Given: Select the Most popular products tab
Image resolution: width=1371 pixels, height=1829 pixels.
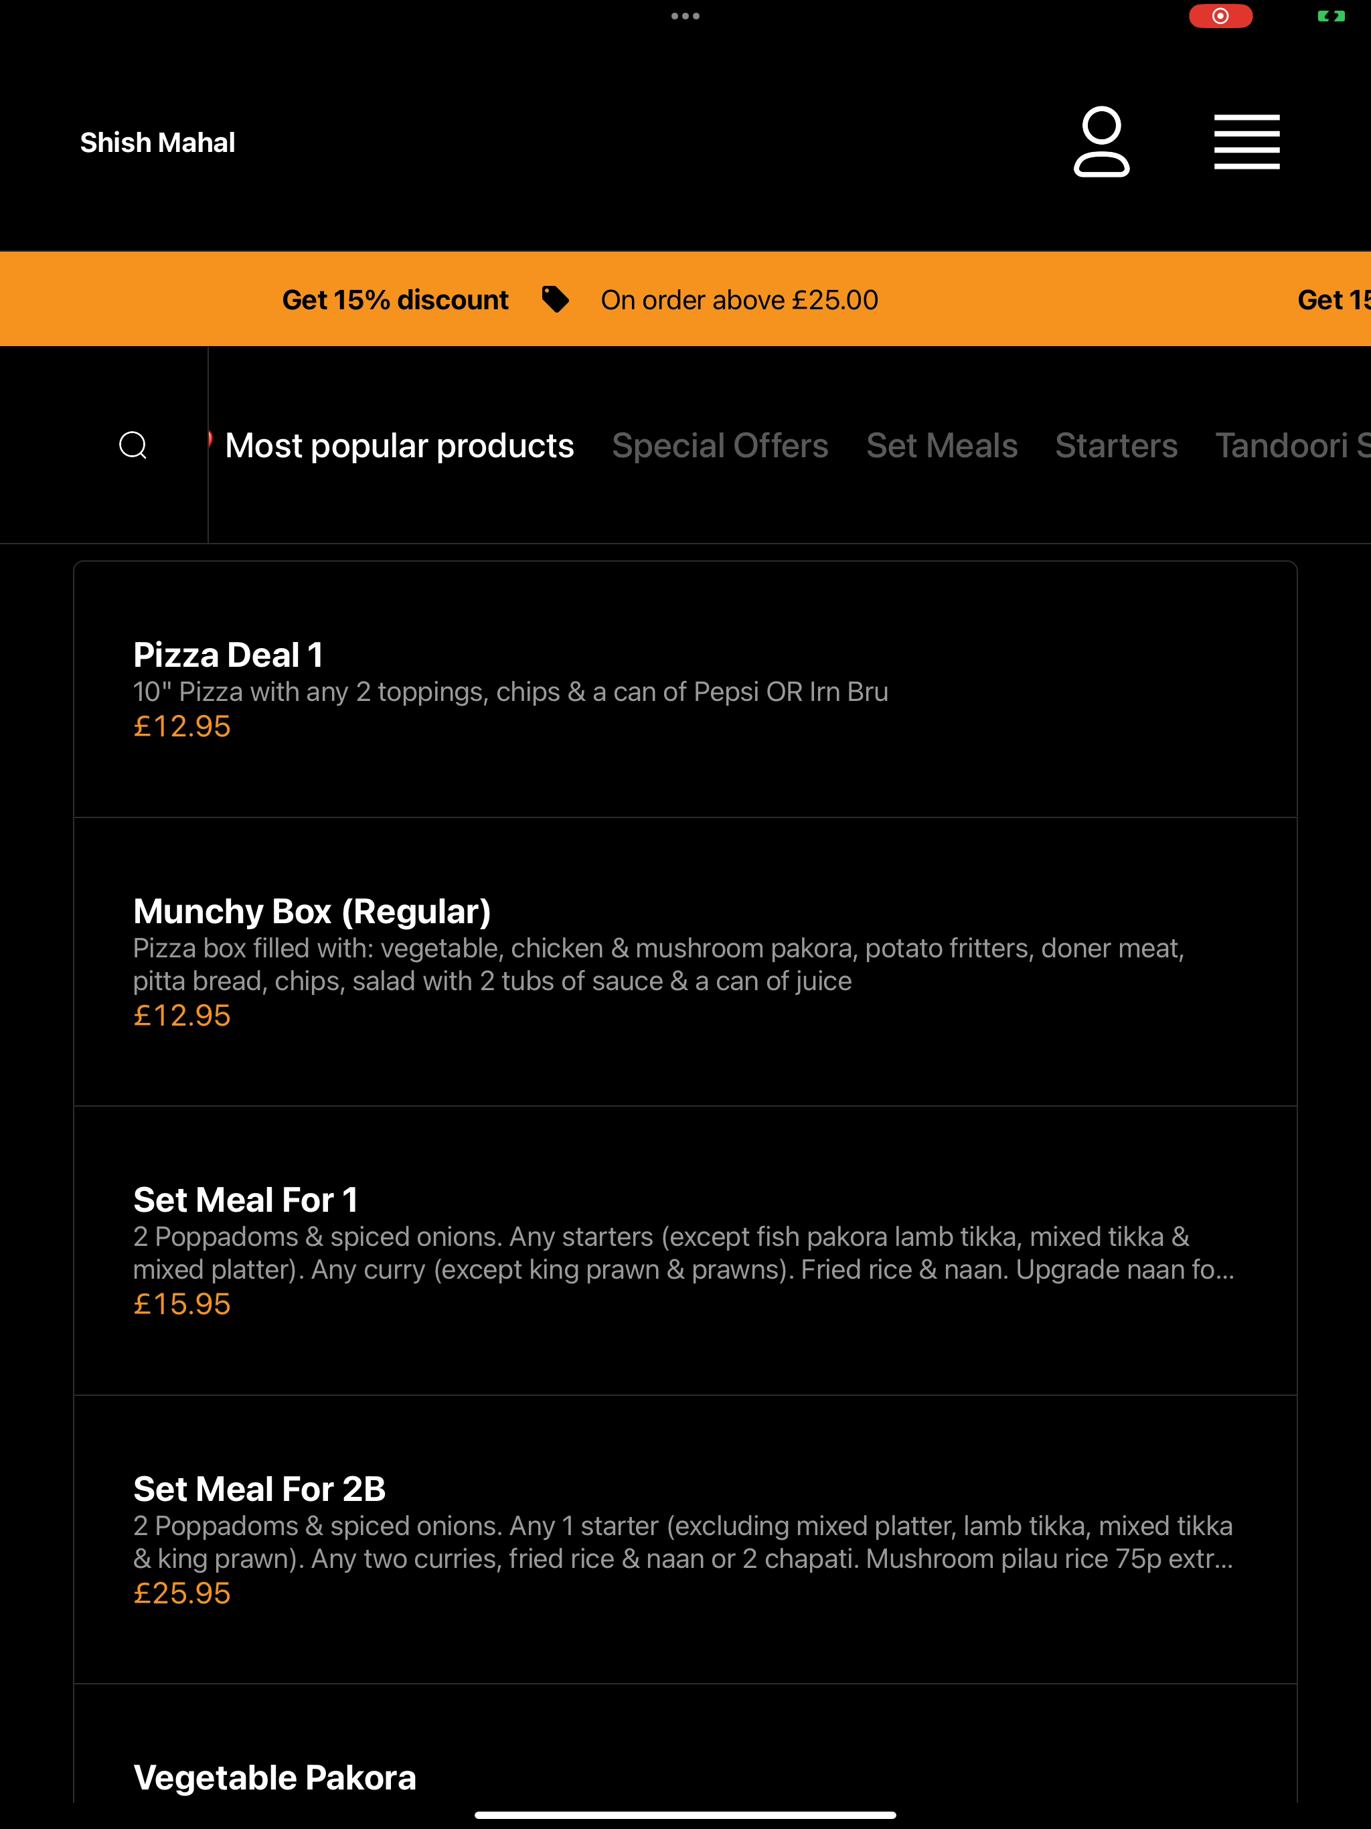Looking at the screenshot, I should tap(400, 446).
